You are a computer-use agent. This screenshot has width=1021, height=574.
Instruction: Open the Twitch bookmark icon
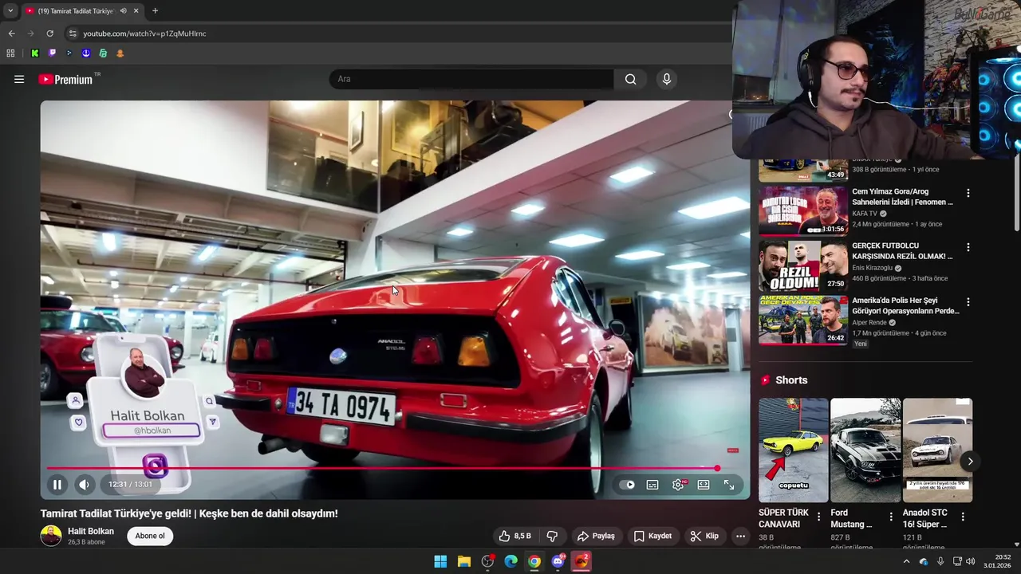point(52,53)
